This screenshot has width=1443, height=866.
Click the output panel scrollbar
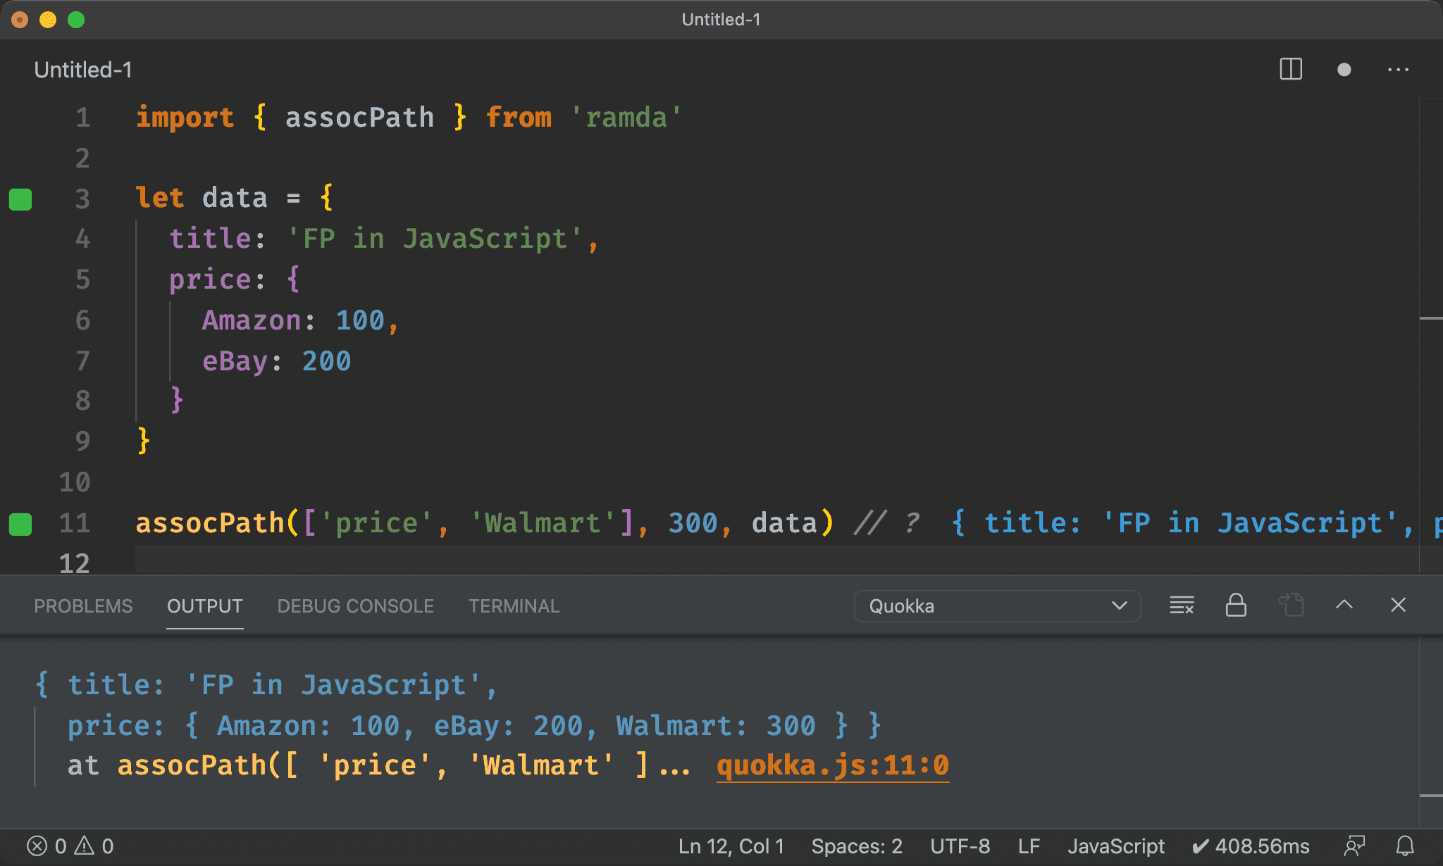1430,732
